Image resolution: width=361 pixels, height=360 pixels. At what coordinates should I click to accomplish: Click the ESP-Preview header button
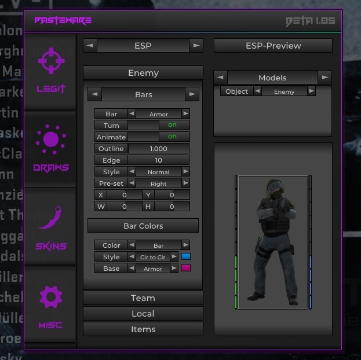pos(273,46)
